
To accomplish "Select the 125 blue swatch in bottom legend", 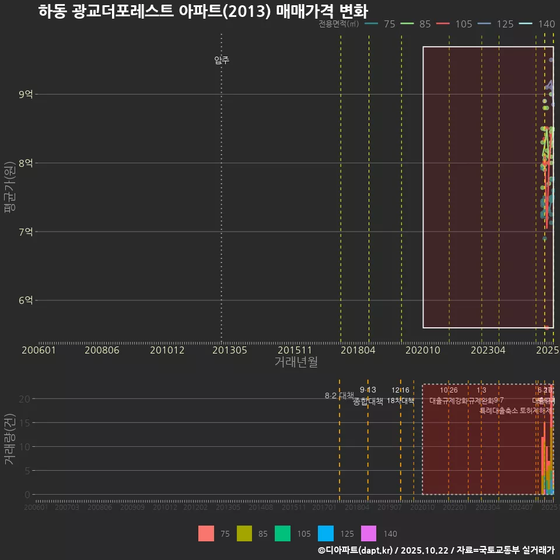I will click(325, 533).
